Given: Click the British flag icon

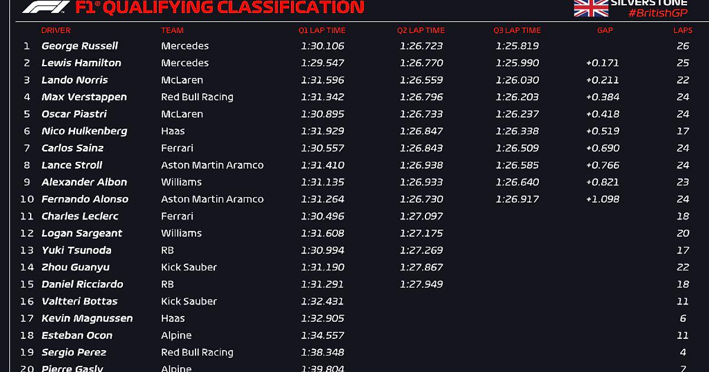Looking at the screenshot, I should (591, 8).
